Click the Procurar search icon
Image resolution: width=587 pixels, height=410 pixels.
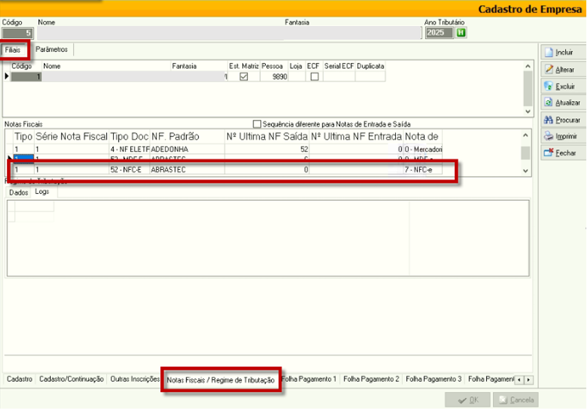click(549, 120)
